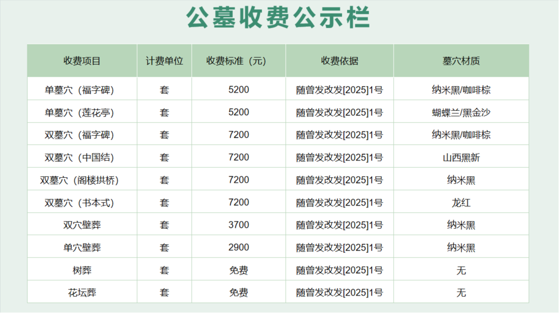Click 纳米黑/咖啡棕 in 双墓穴（福字碑） row
Viewport: 559px width, 313px height.
pos(461,134)
